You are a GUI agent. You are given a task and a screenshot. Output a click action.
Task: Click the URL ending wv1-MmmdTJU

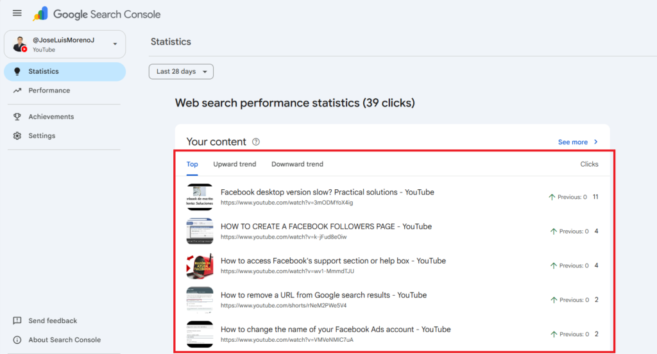287,271
